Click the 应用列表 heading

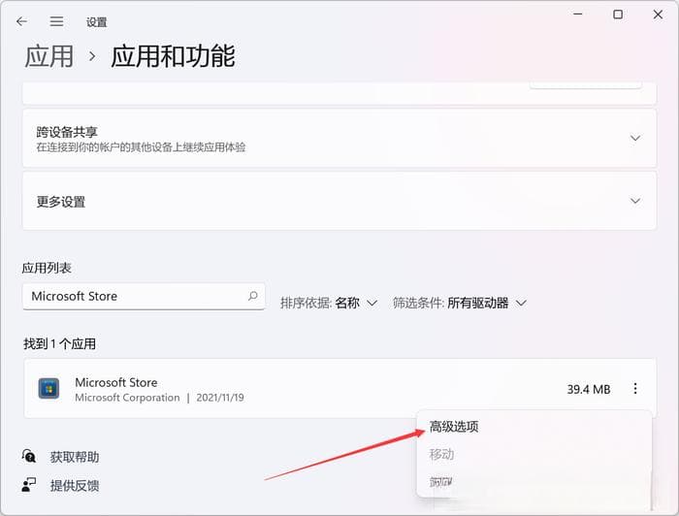click(x=47, y=268)
